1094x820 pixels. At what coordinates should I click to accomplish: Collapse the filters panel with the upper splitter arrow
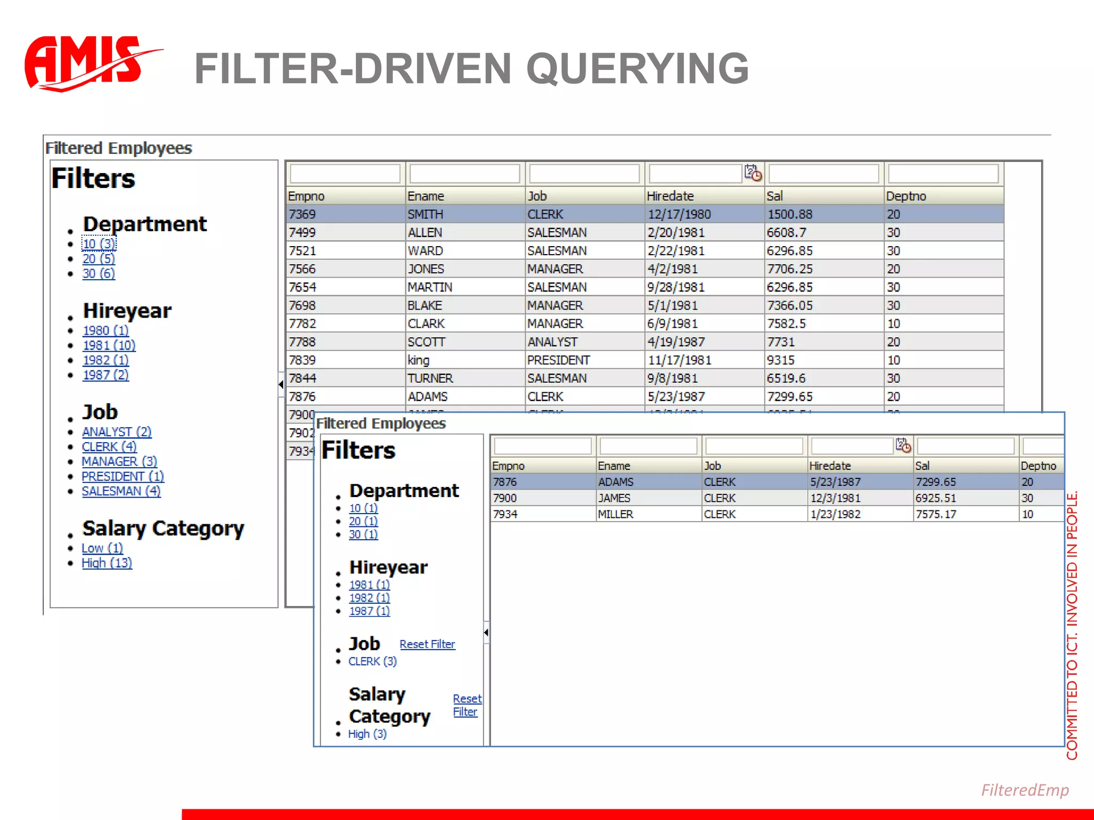point(281,384)
